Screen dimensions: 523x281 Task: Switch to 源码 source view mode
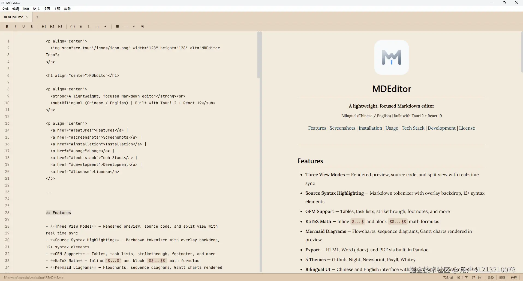[x=502, y=278]
